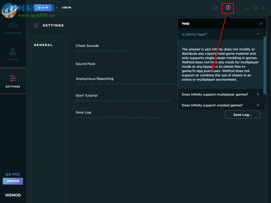Click the Help panel scrollbar
The height and width of the screenshot is (203, 271).
[x=264, y=65]
